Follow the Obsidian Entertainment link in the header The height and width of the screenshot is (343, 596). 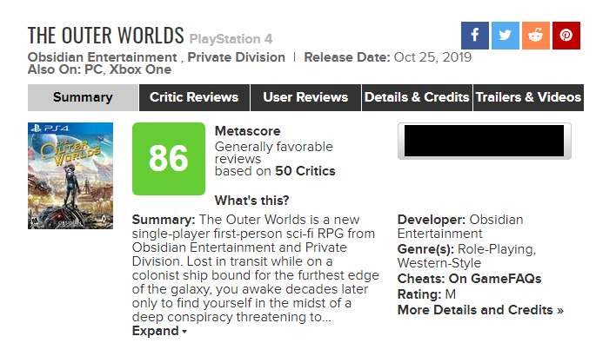pos(103,57)
